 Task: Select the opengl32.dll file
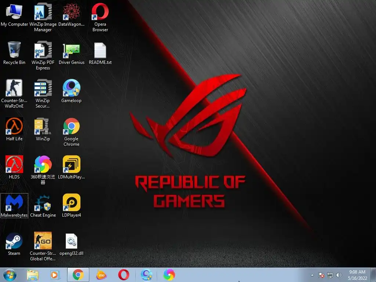click(72, 244)
